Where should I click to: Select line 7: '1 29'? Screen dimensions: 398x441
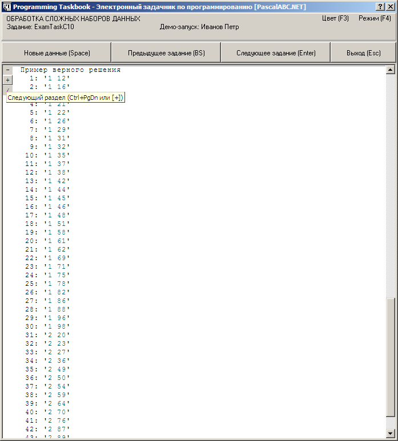[50, 130]
